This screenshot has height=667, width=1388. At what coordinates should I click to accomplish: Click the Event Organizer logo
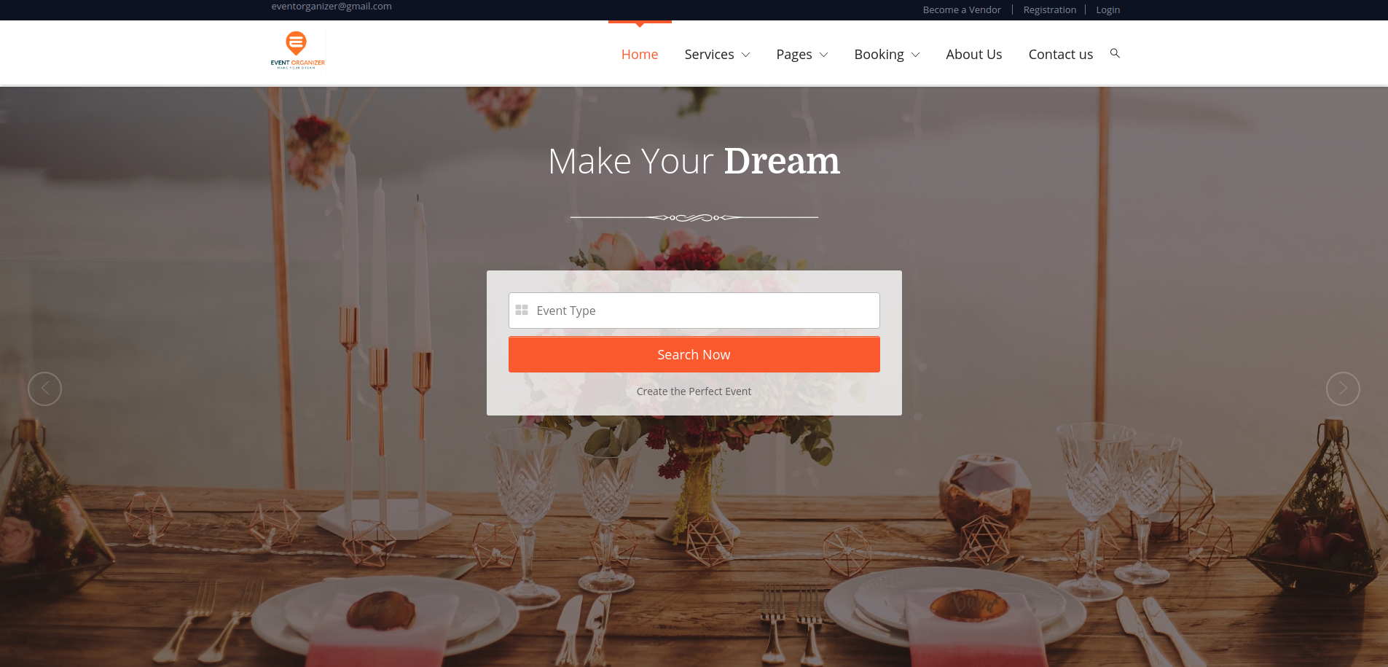click(x=297, y=50)
